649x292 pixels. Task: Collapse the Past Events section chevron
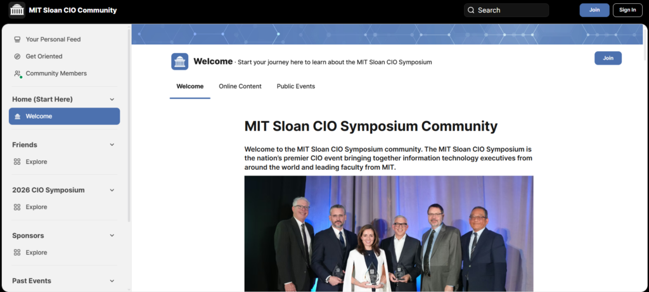(x=112, y=281)
